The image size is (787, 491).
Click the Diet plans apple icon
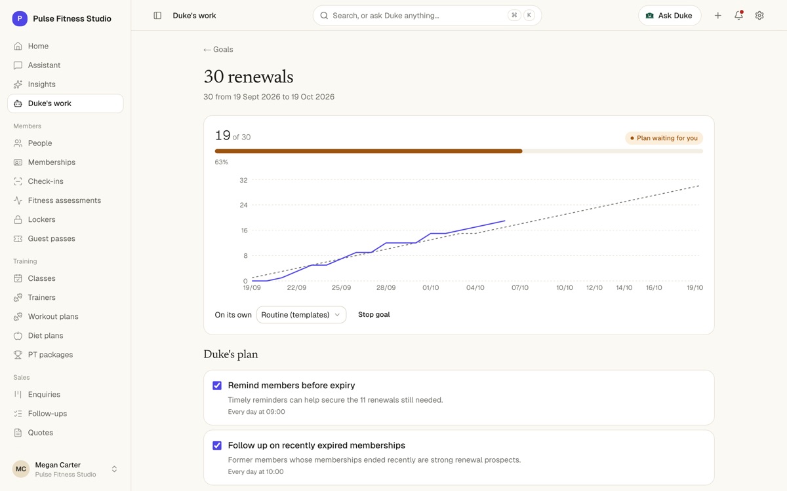pos(18,336)
